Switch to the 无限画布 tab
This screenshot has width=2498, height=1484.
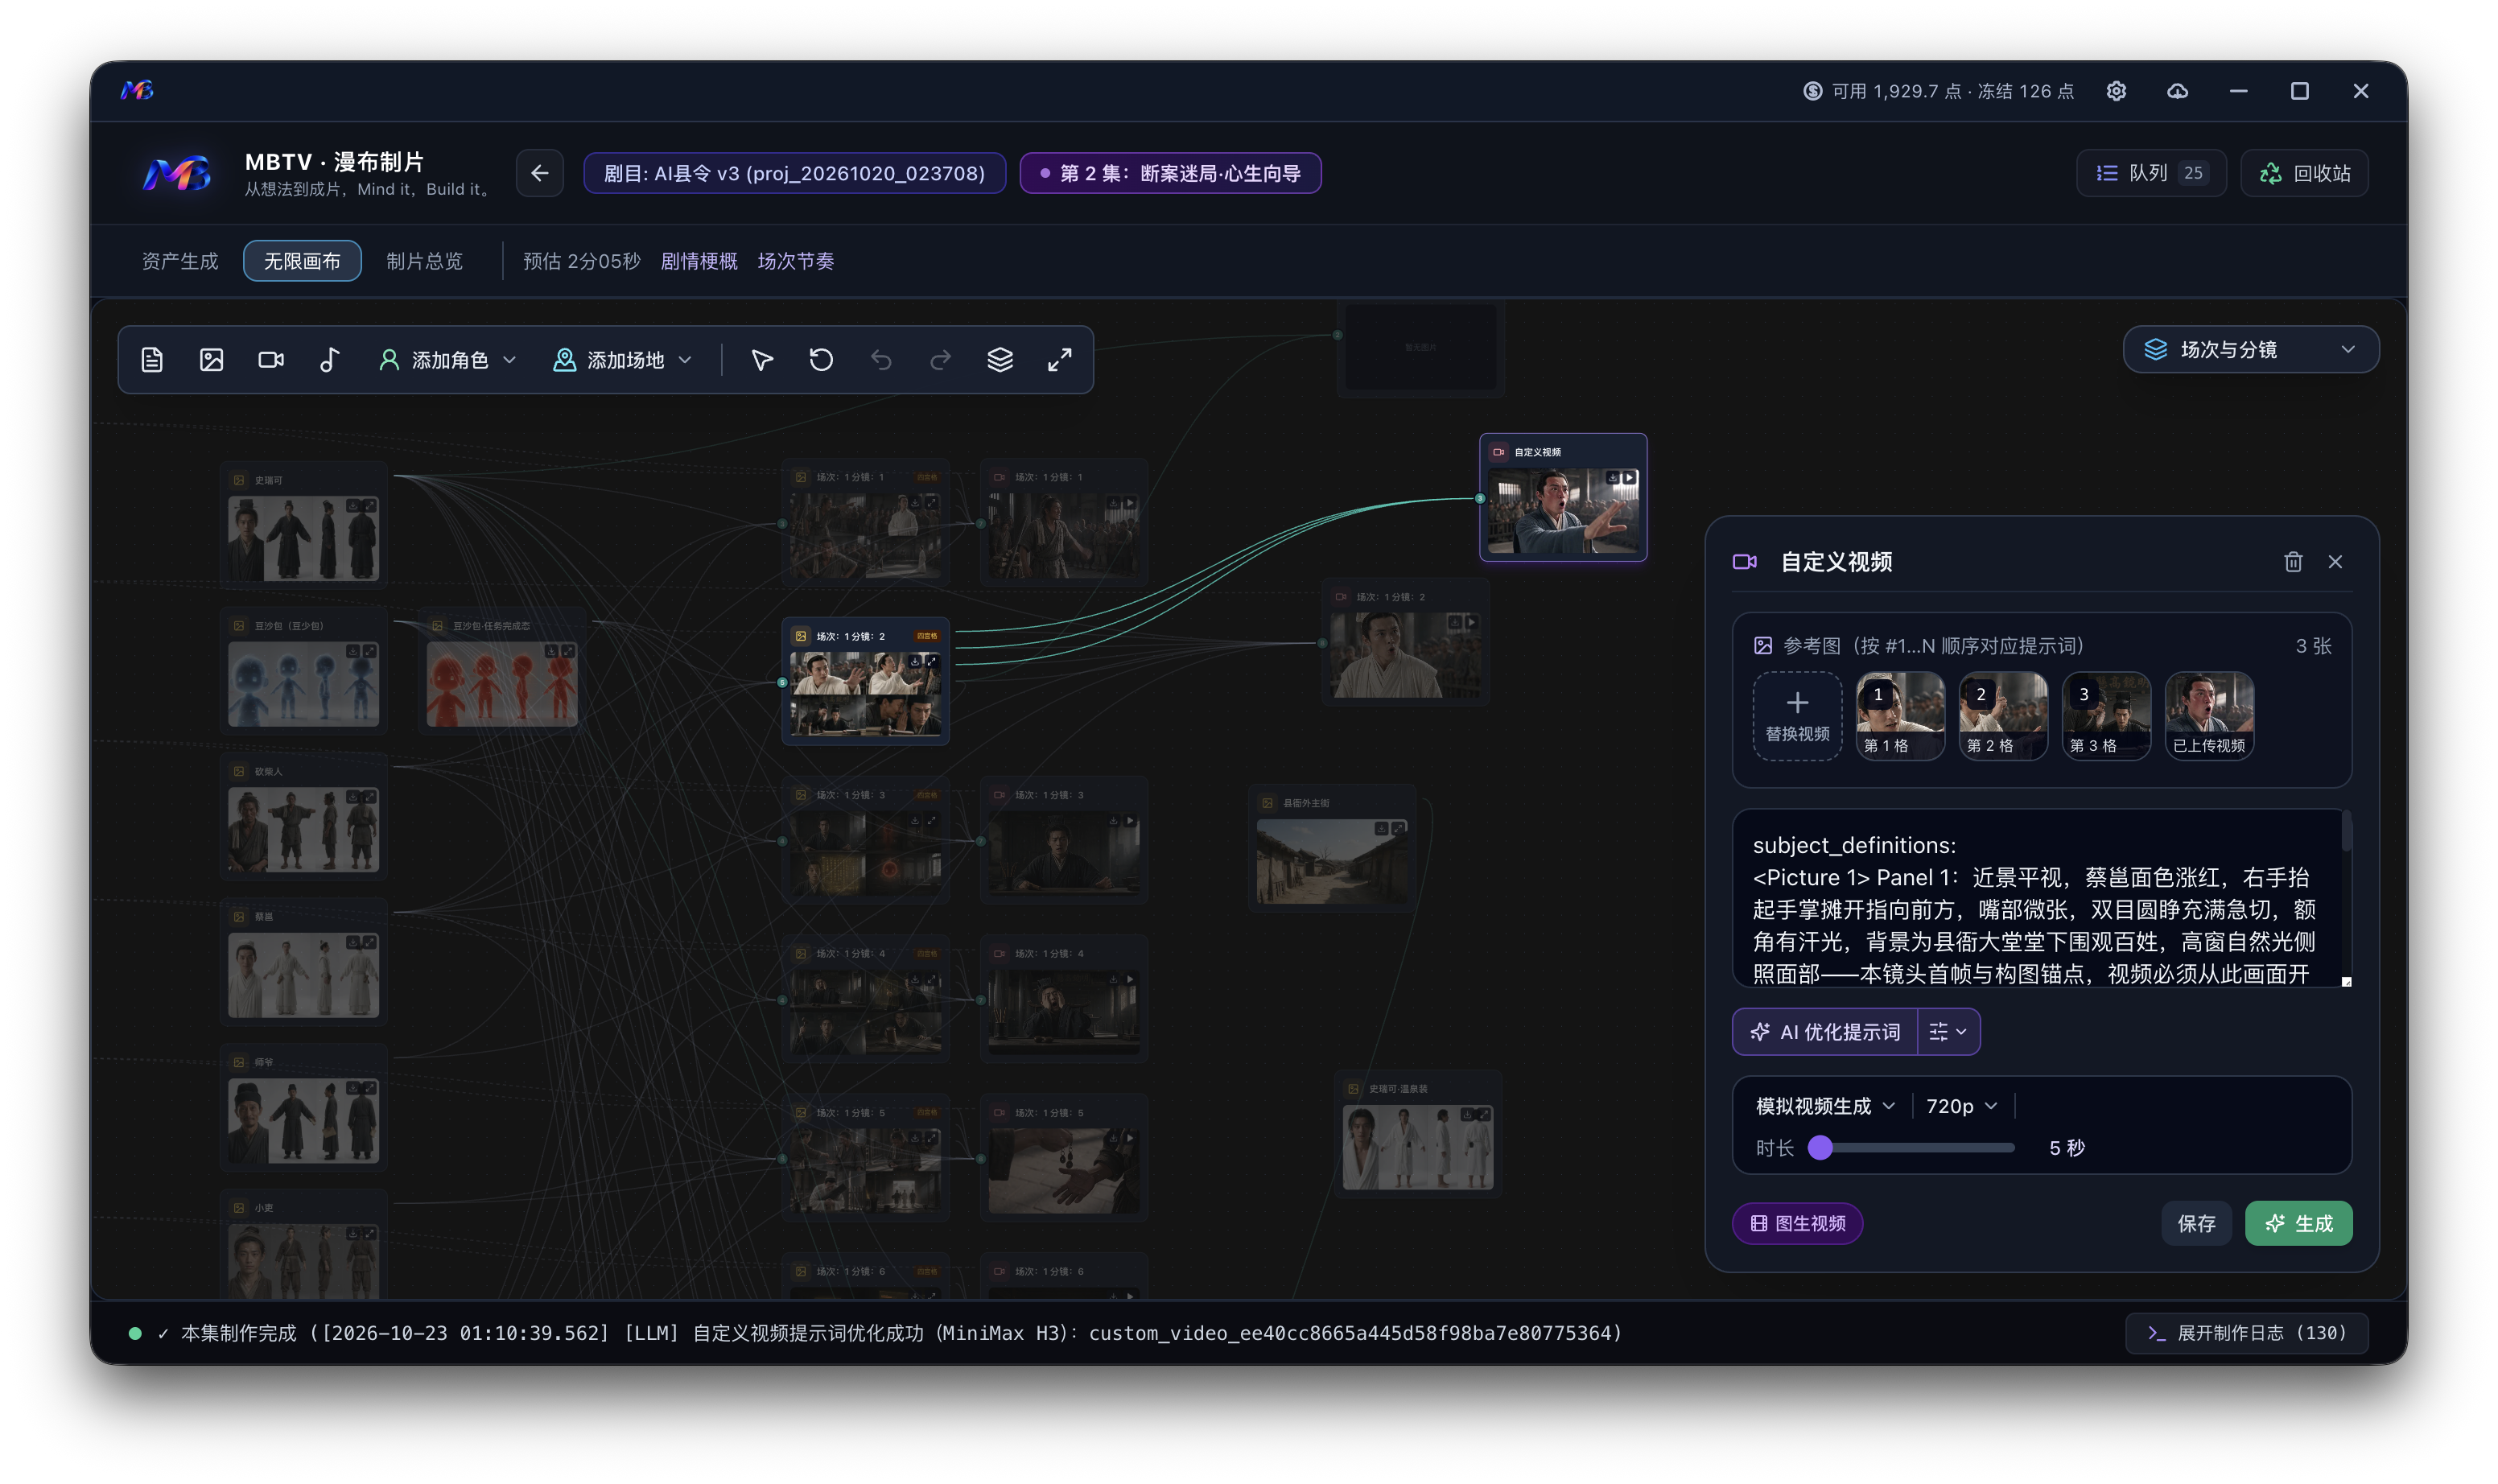tap(302, 261)
